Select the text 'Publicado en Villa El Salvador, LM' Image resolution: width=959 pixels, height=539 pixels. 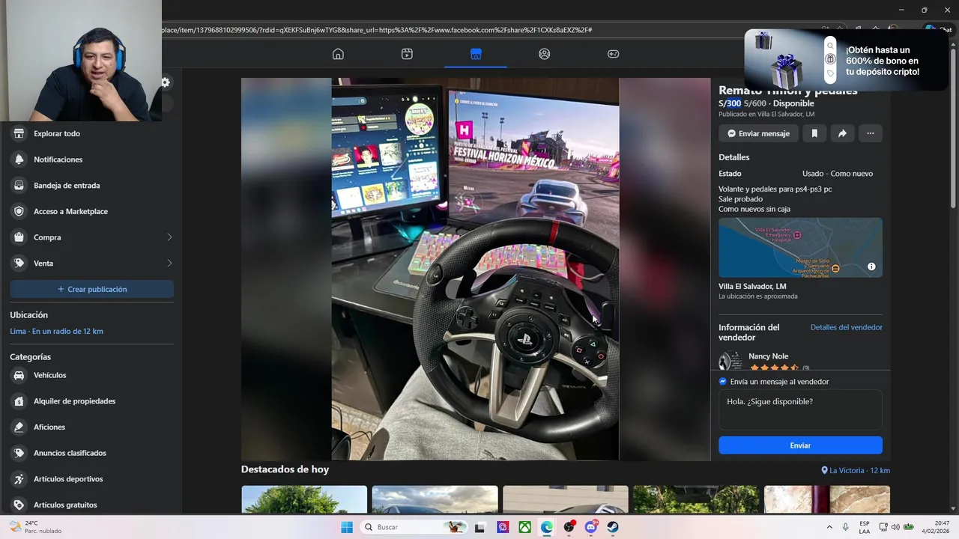pyautogui.click(x=766, y=115)
